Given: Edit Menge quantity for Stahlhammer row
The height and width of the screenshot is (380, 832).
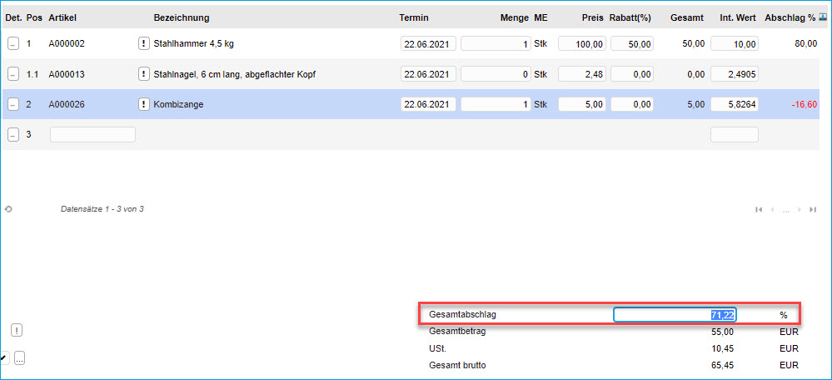Looking at the screenshot, I should click(496, 44).
